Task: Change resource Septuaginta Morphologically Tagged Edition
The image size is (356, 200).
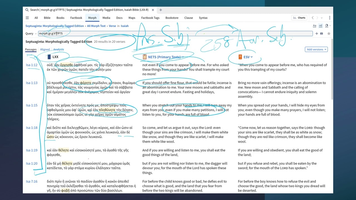Action: click(55, 26)
